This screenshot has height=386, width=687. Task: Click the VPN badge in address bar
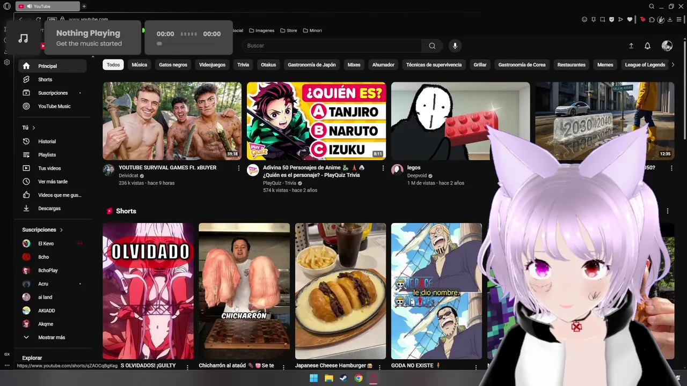52,19
